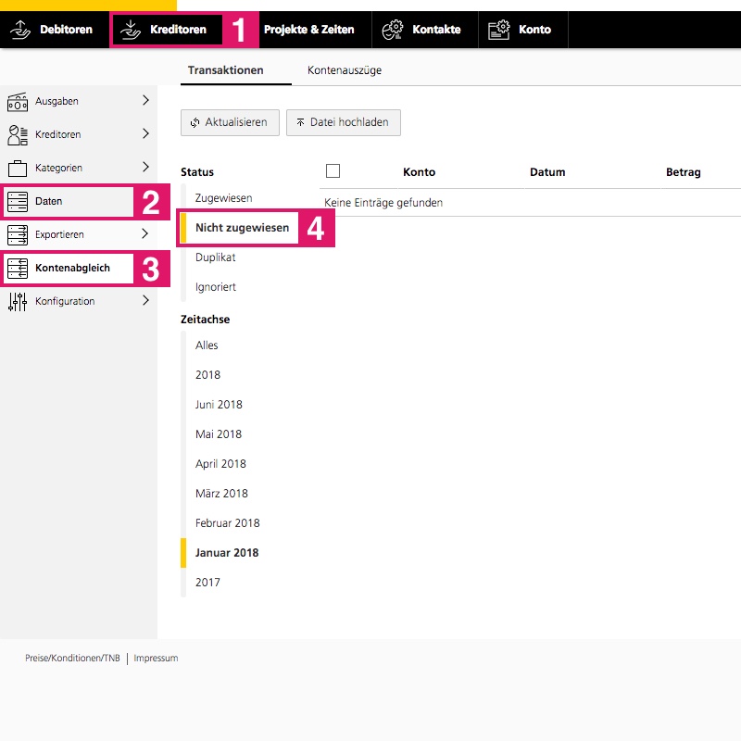
Task: Click the Debitoren hand icon
Action: [x=20, y=30]
